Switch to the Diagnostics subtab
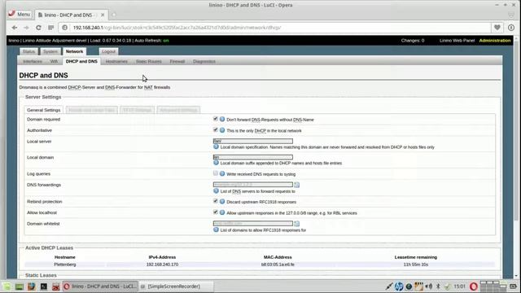521x293 pixels. point(204,62)
